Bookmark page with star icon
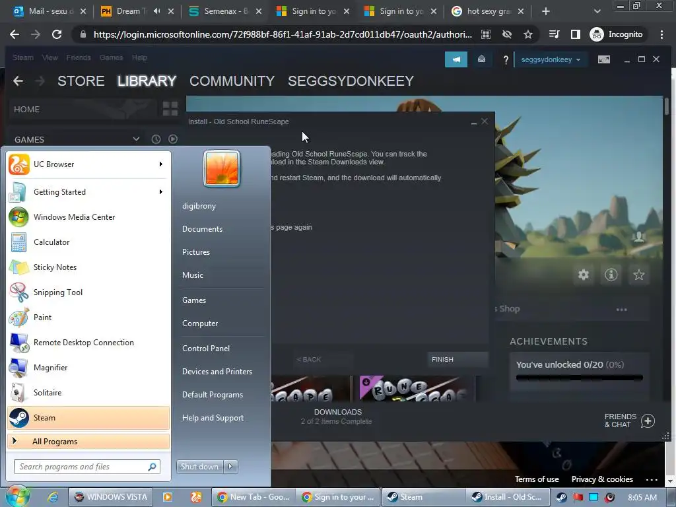Screen dimensions: 676x507 pos(527,34)
